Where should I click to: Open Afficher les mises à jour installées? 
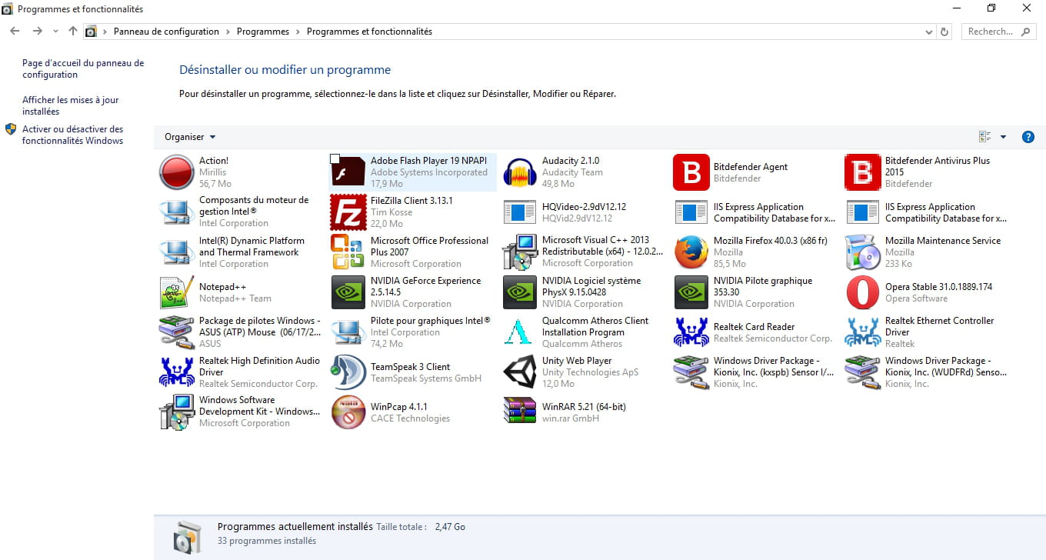pyautogui.click(x=70, y=105)
